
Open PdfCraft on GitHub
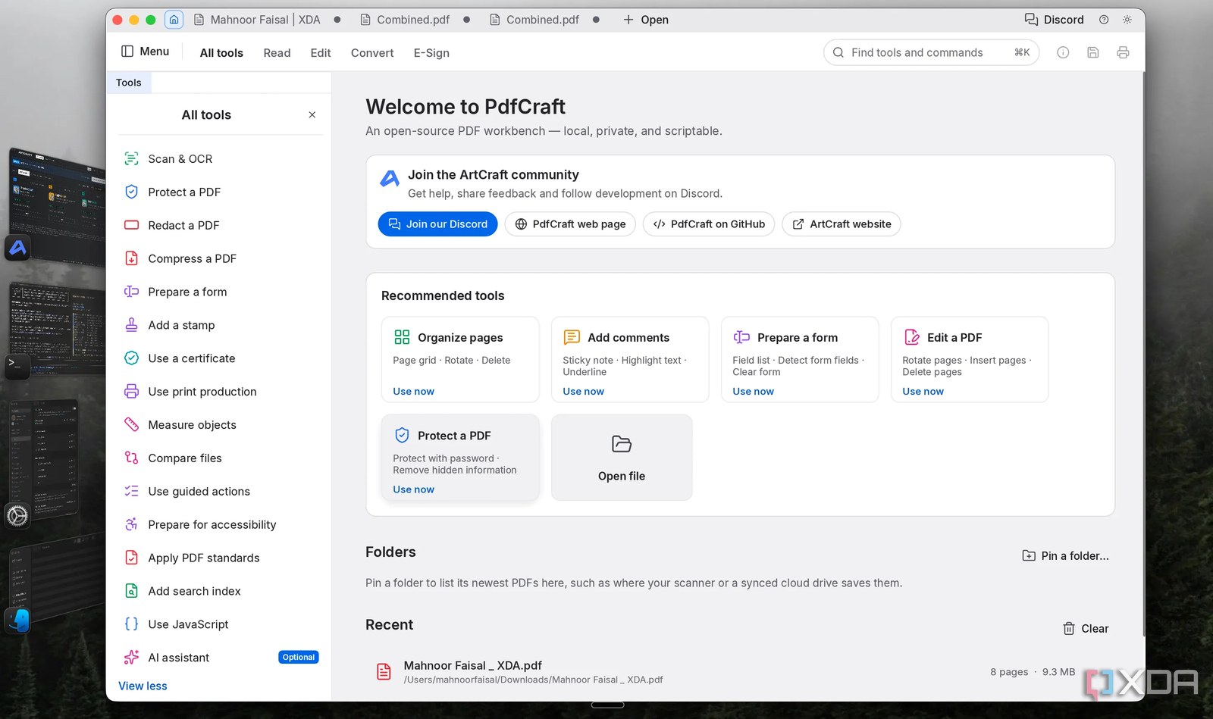coord(709,224)
